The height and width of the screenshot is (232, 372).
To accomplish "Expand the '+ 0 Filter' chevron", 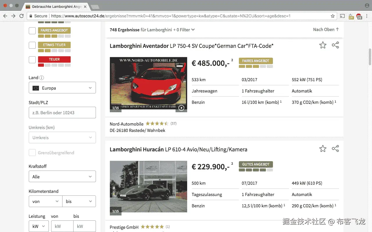I will 193,30.
